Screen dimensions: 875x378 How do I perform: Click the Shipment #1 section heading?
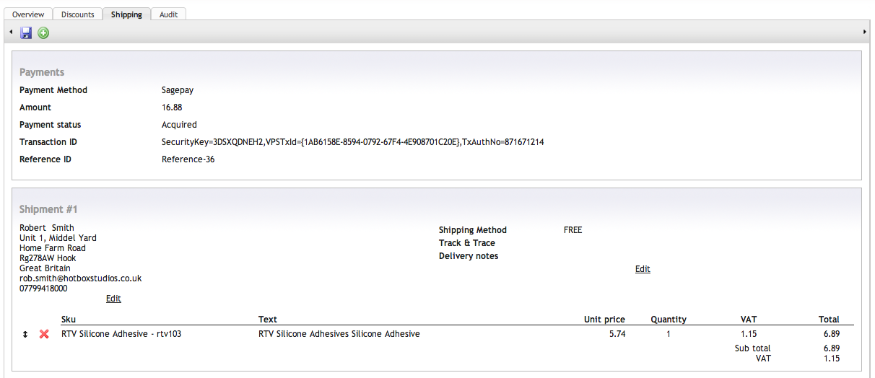click(x=48, y=209)
